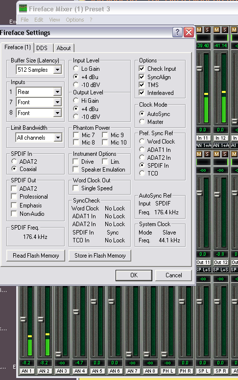Toggle the SyncAlign checkbox
Viewport: 238px width, 380px height.
pos(142,77)
